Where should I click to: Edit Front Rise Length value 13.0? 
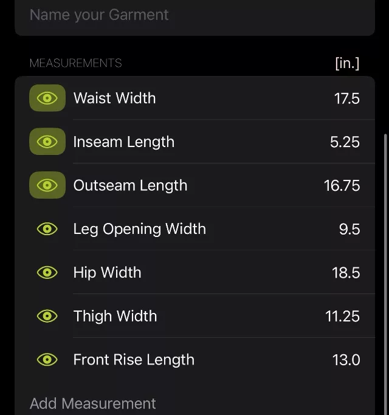tap(346, 360)
